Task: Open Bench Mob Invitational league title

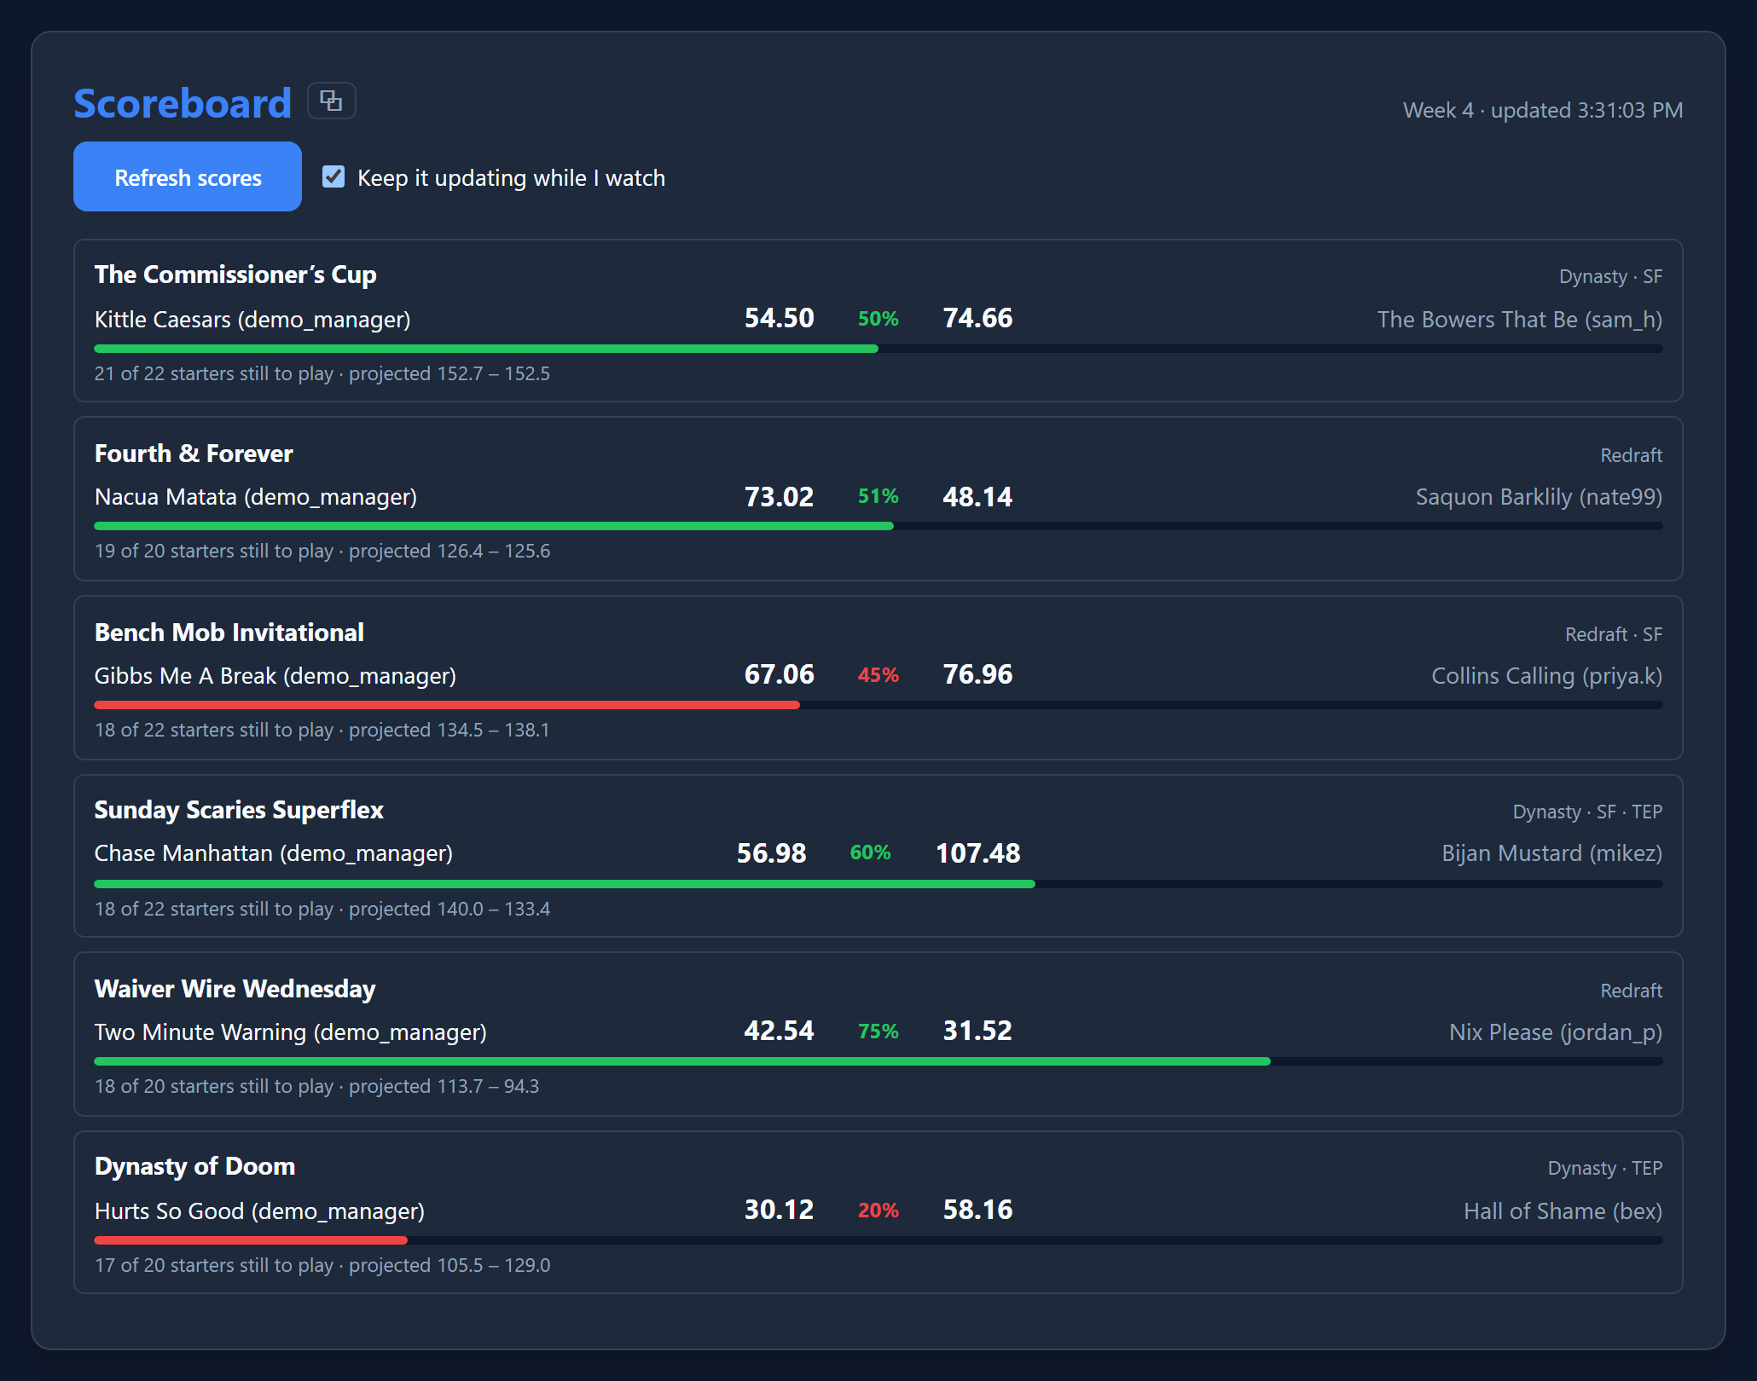Action: click(229, 633)
